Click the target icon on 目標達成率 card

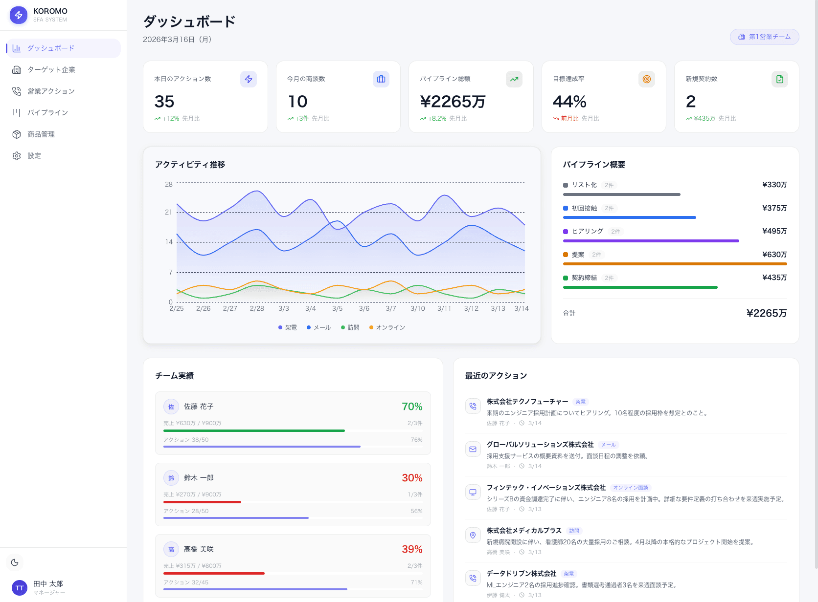coord(646,79)
